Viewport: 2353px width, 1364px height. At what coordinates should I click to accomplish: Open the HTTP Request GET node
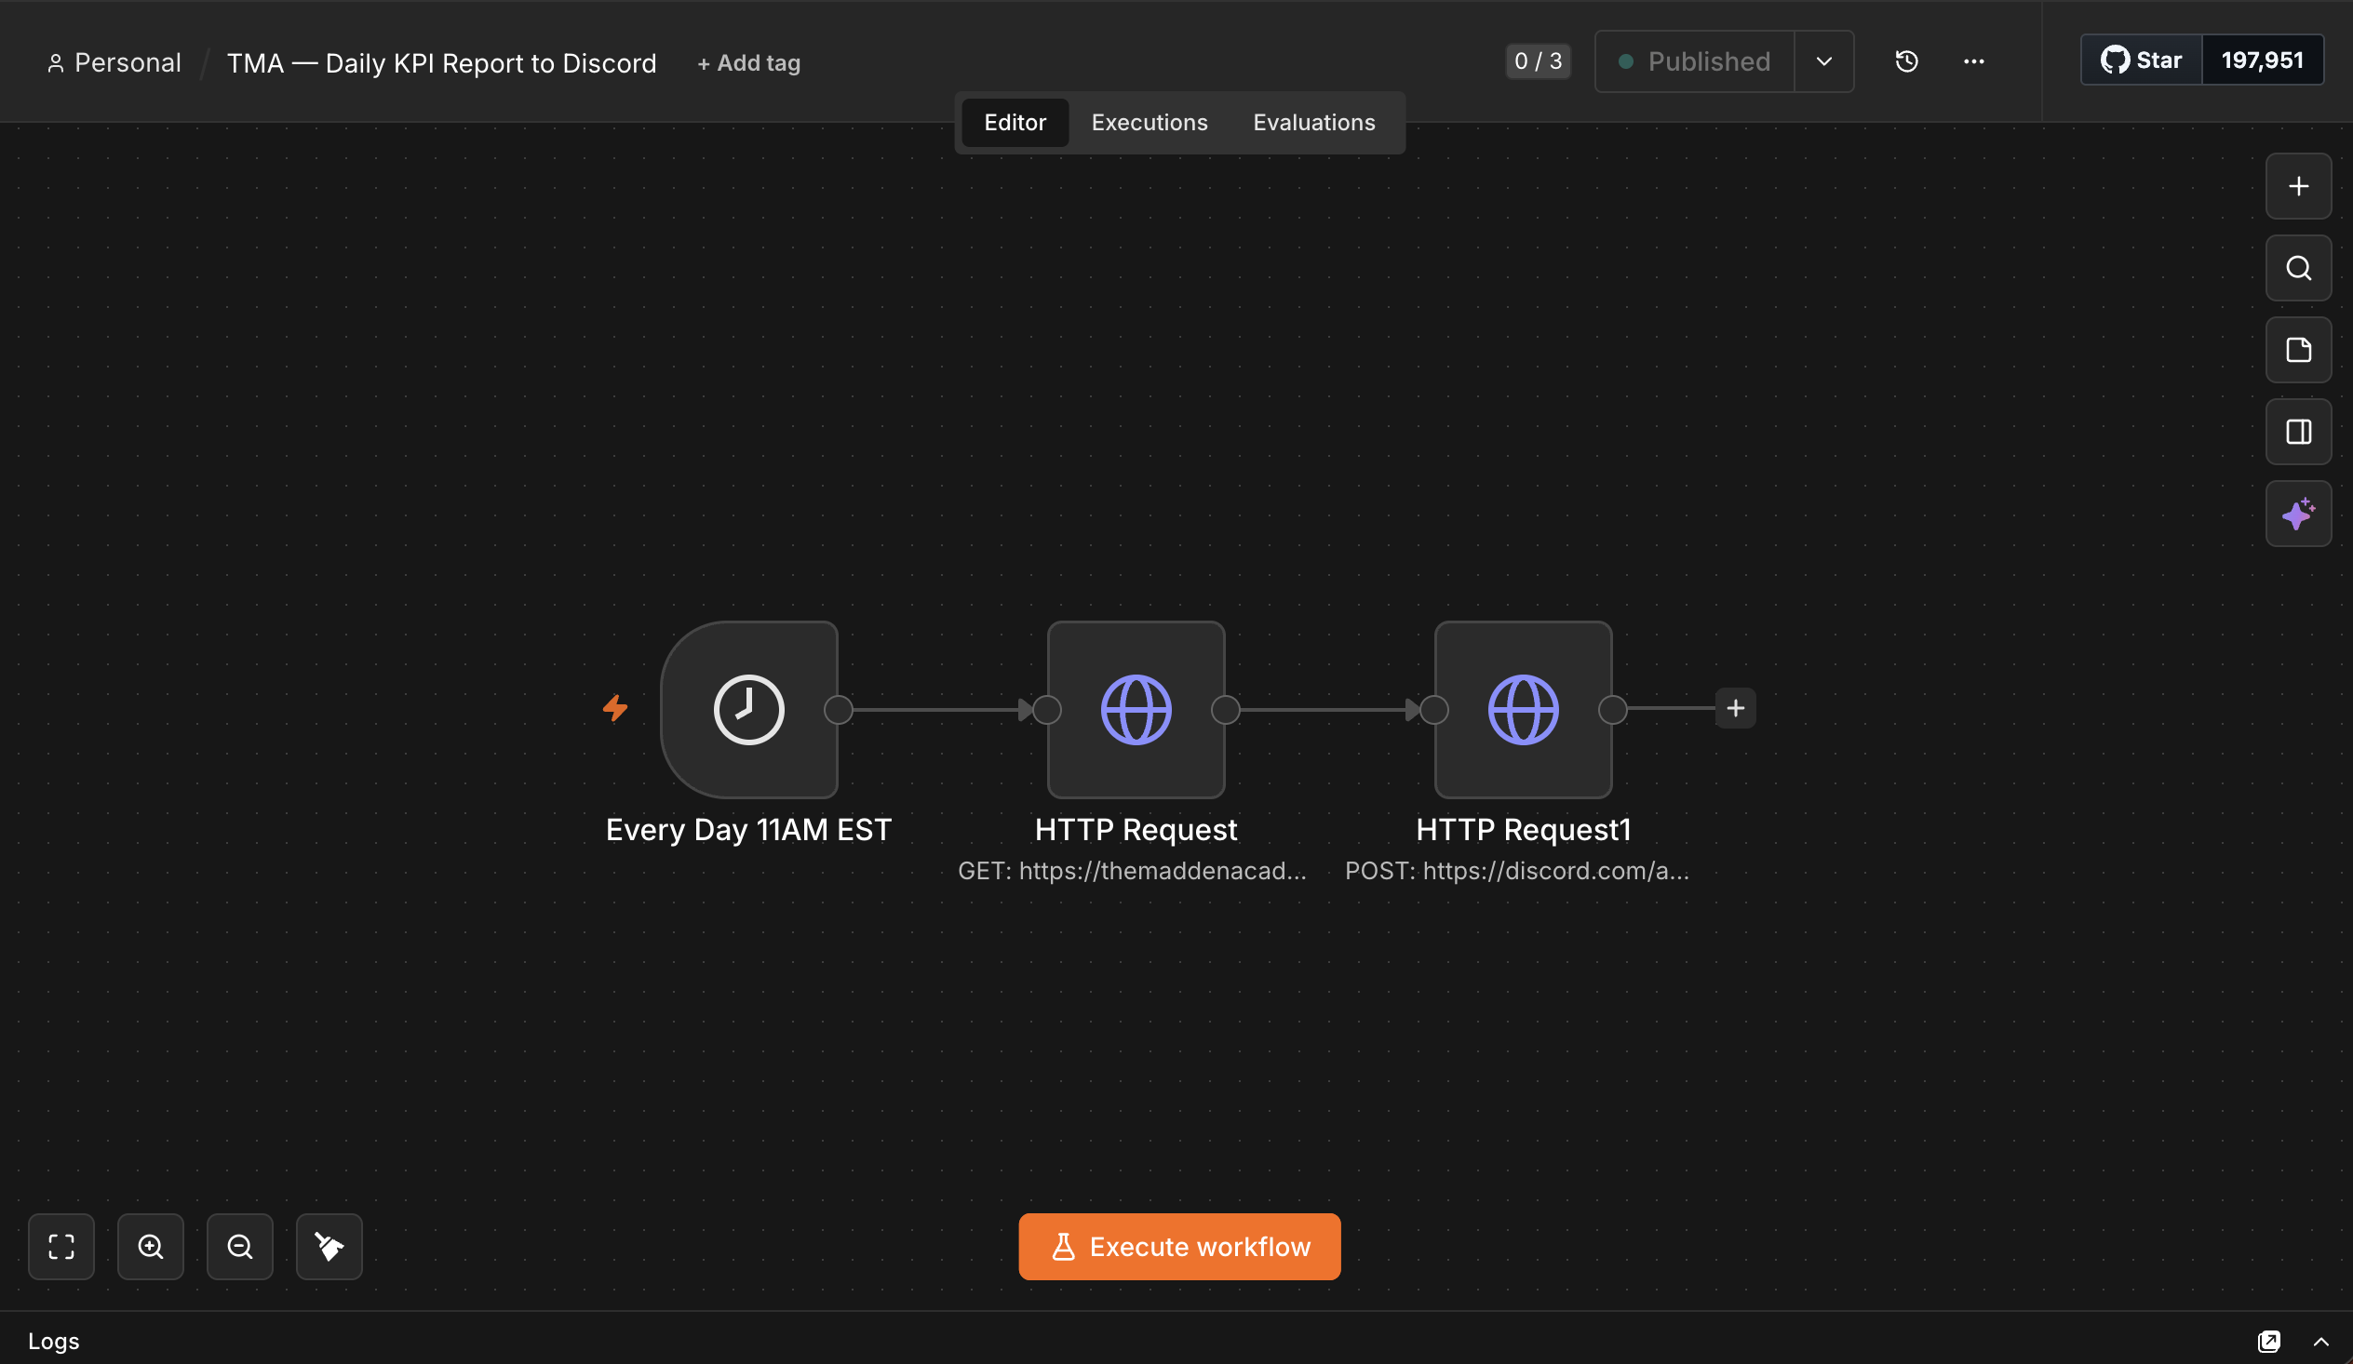(x=1136, y=710)
